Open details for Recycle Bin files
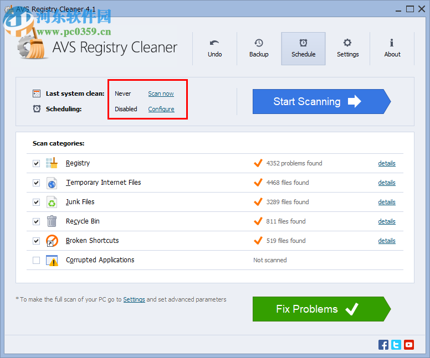Viewport: 430px width, 358px height. [x=387, y=221]
